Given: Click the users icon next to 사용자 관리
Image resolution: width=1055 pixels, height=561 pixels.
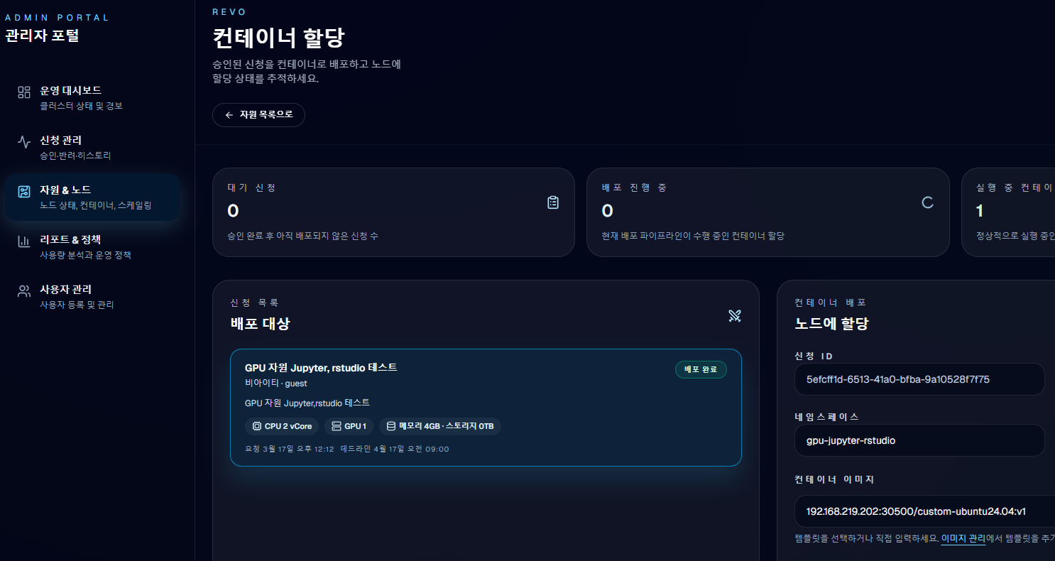Looking at the screenshot, I should (23, 290).
